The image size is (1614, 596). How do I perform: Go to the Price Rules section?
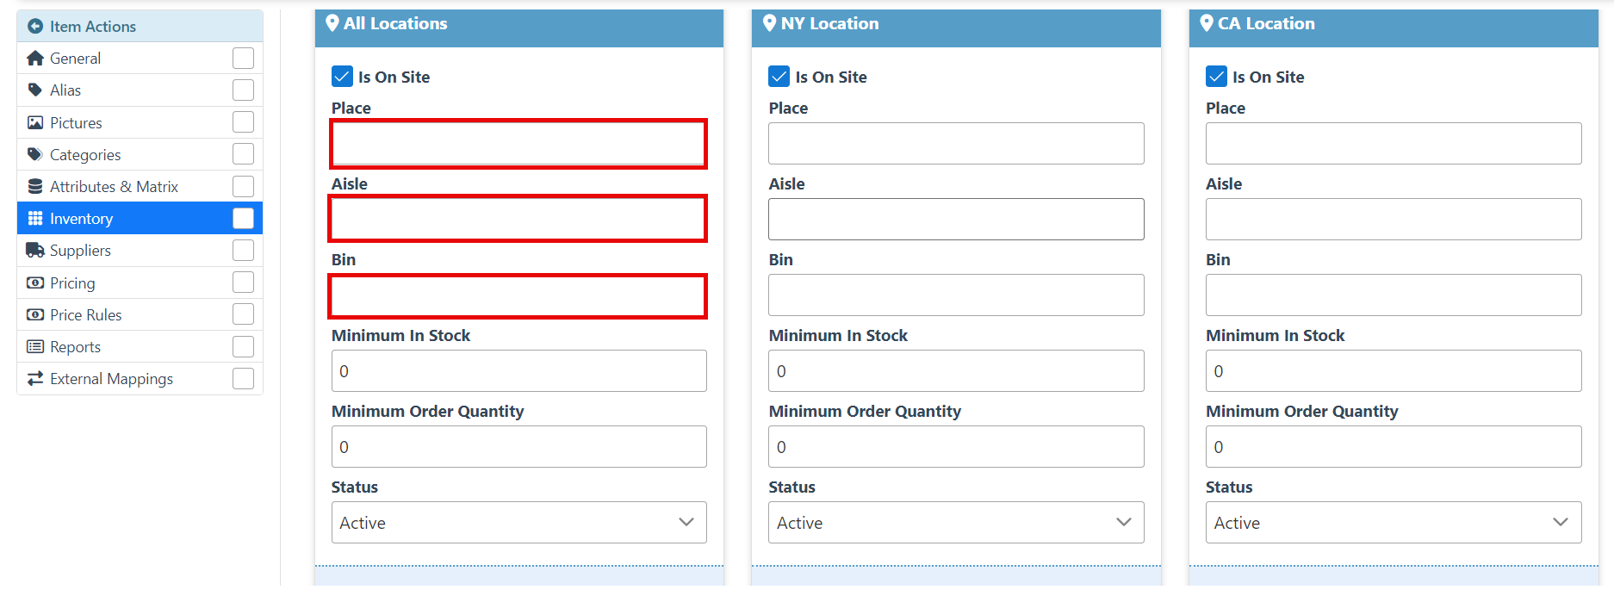[x=85, y=315]
